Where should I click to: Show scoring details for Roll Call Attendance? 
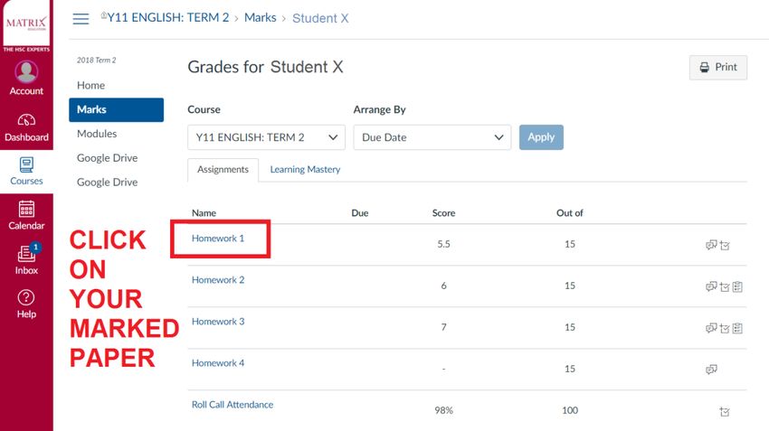725,412
